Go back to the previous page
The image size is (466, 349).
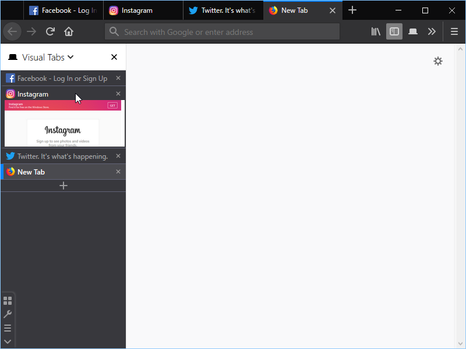pyautogui.click(x=12, y=31)
